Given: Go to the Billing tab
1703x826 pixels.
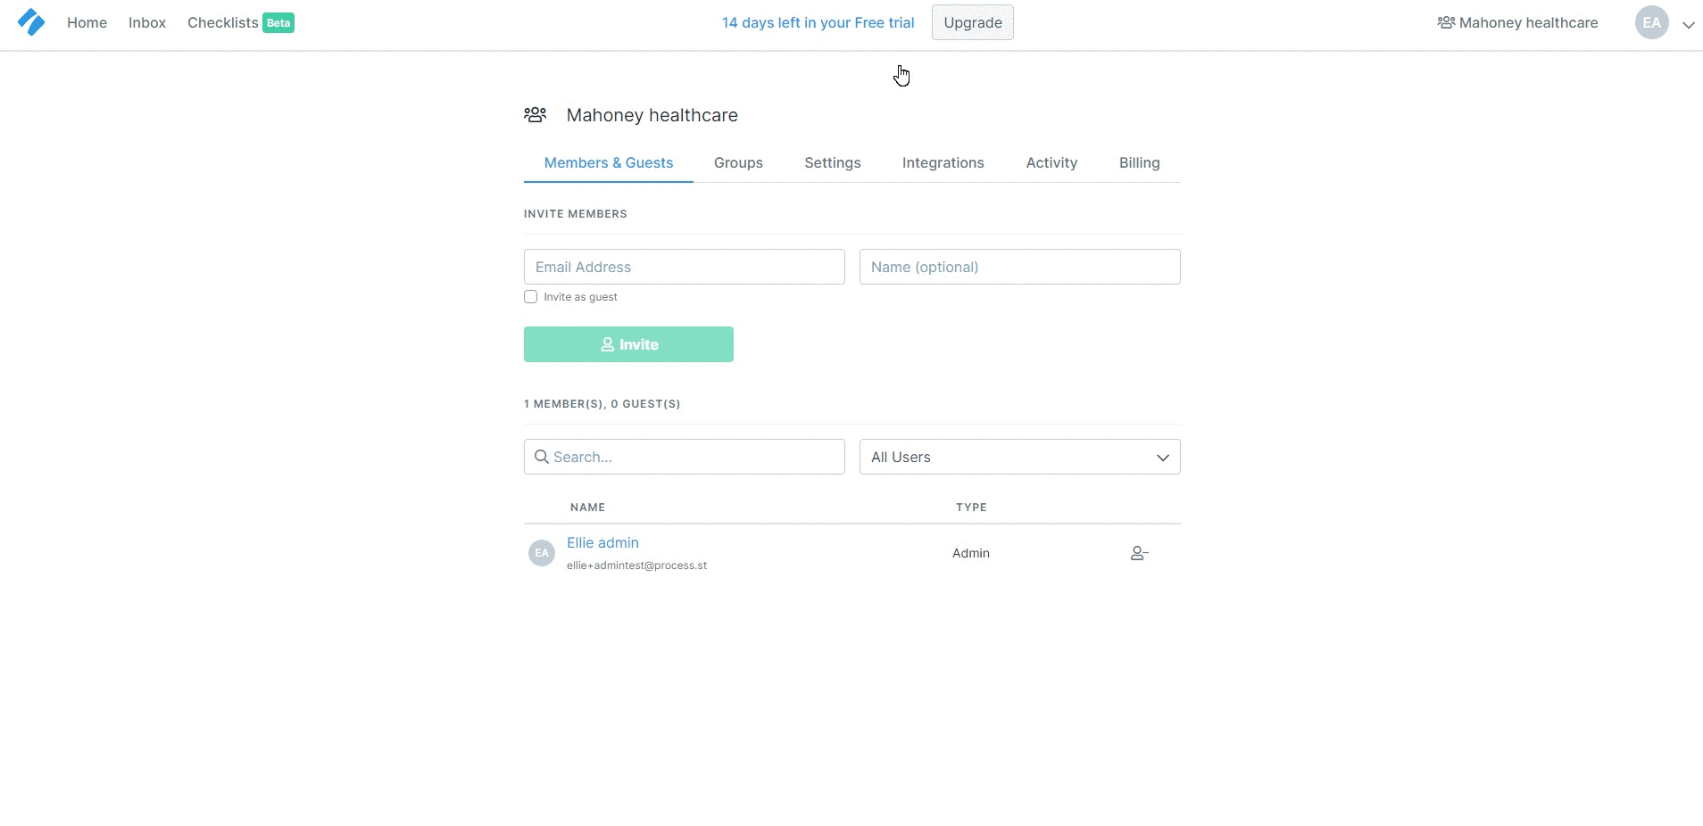Looking at the screenshot, I should (x=1140, y=162).
